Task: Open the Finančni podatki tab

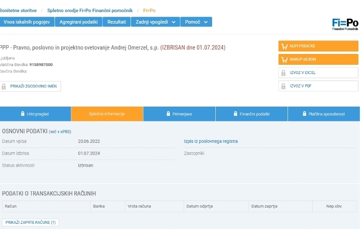Action: [252, 114]
